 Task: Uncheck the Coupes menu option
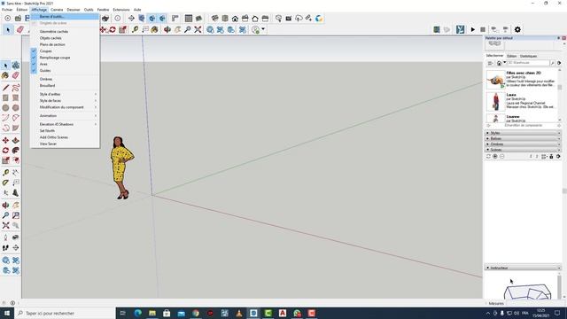[x=65, y=51]
